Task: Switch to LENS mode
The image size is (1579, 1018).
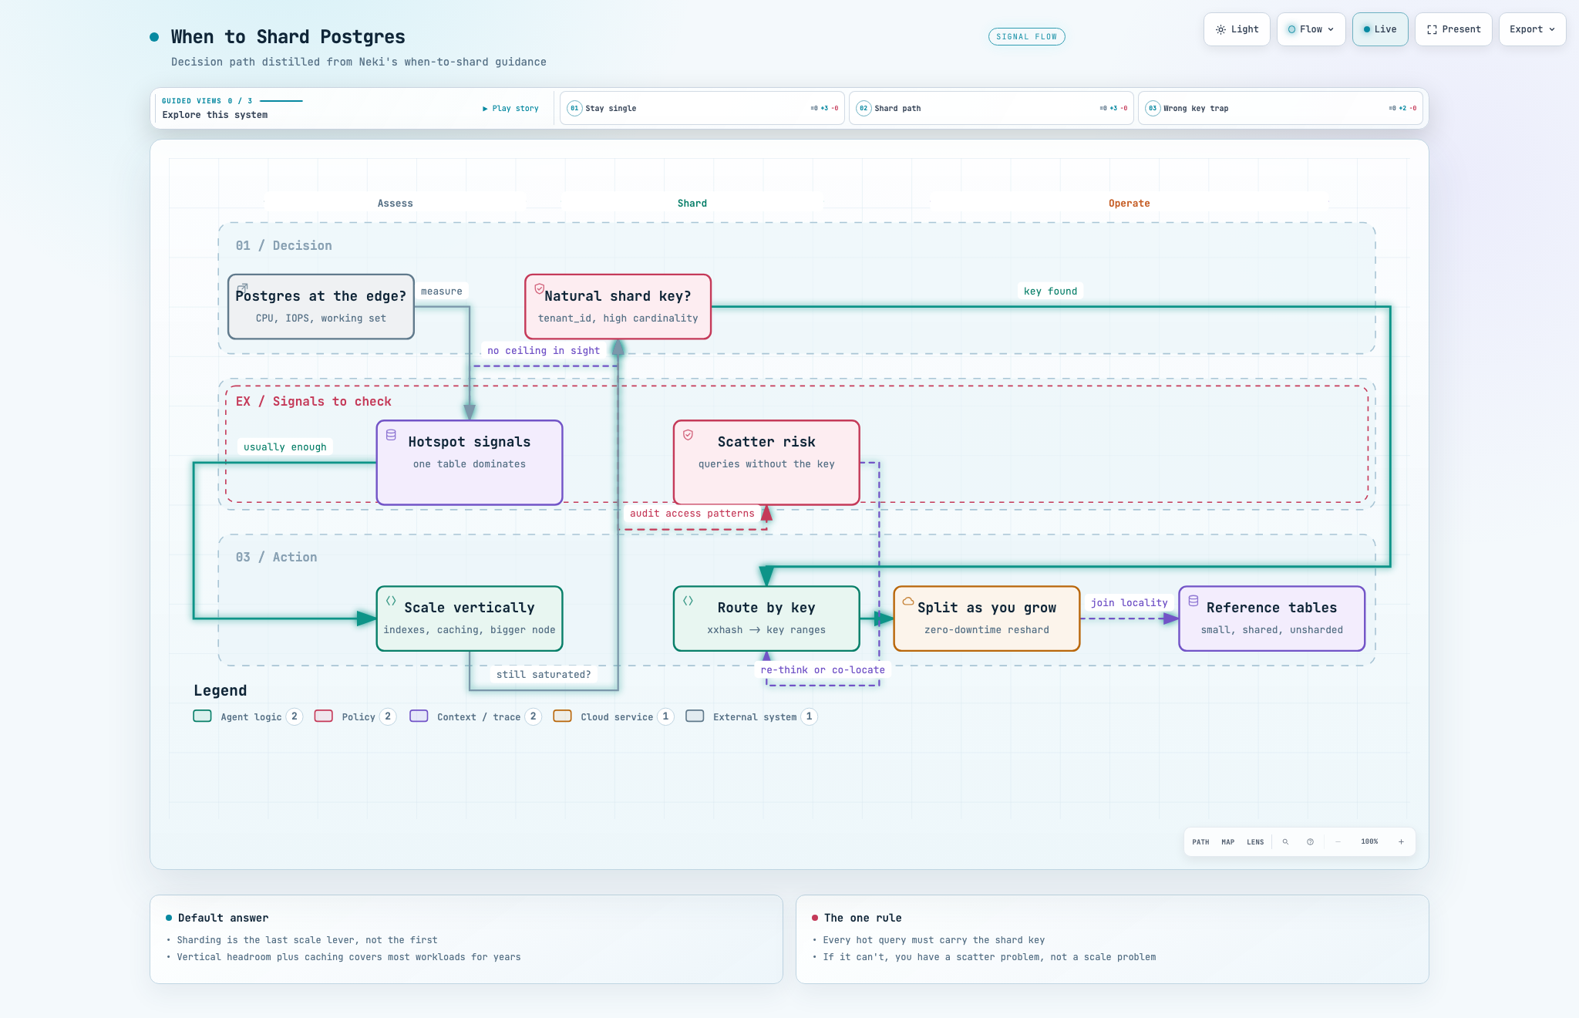Action: tap(1255, 841)
